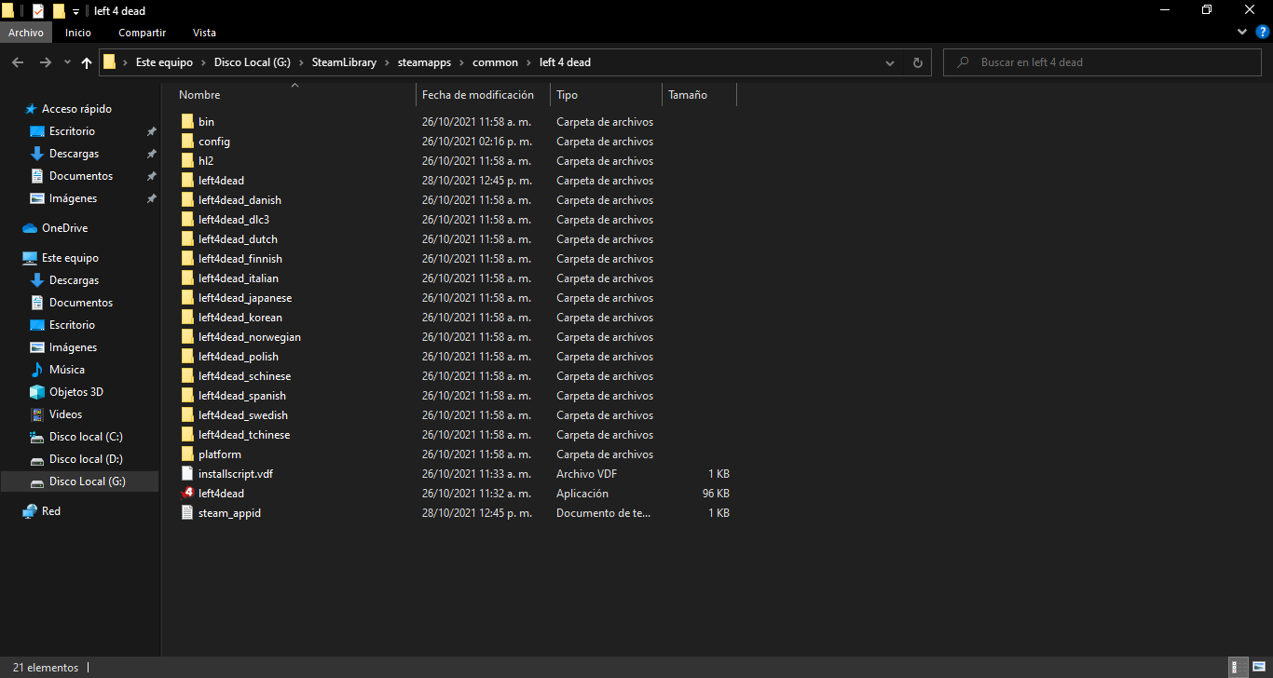Open the recent locations dropdown arrow
This screenshot has width=1273, height=678.
[67, 62]
